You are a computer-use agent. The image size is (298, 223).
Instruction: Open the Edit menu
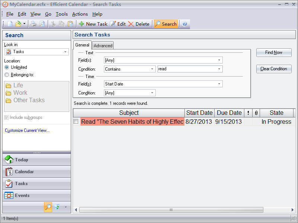[x=22, y=14]
